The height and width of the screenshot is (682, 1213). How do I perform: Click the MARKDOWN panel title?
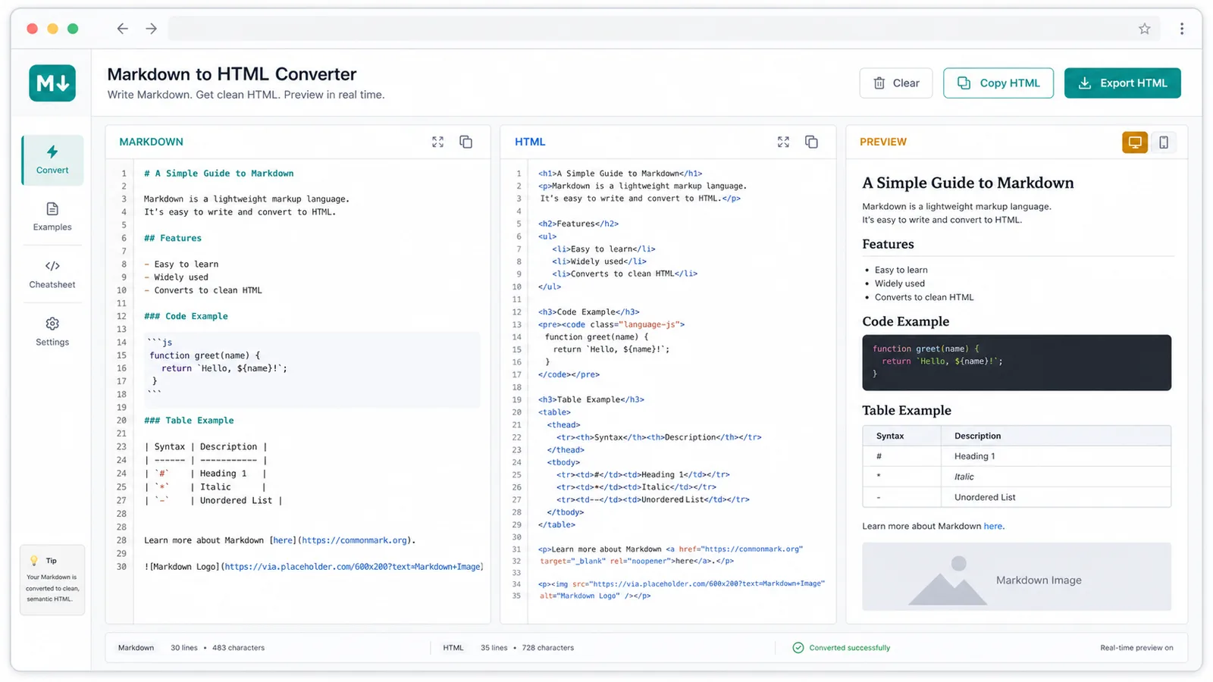coord(151,142)
